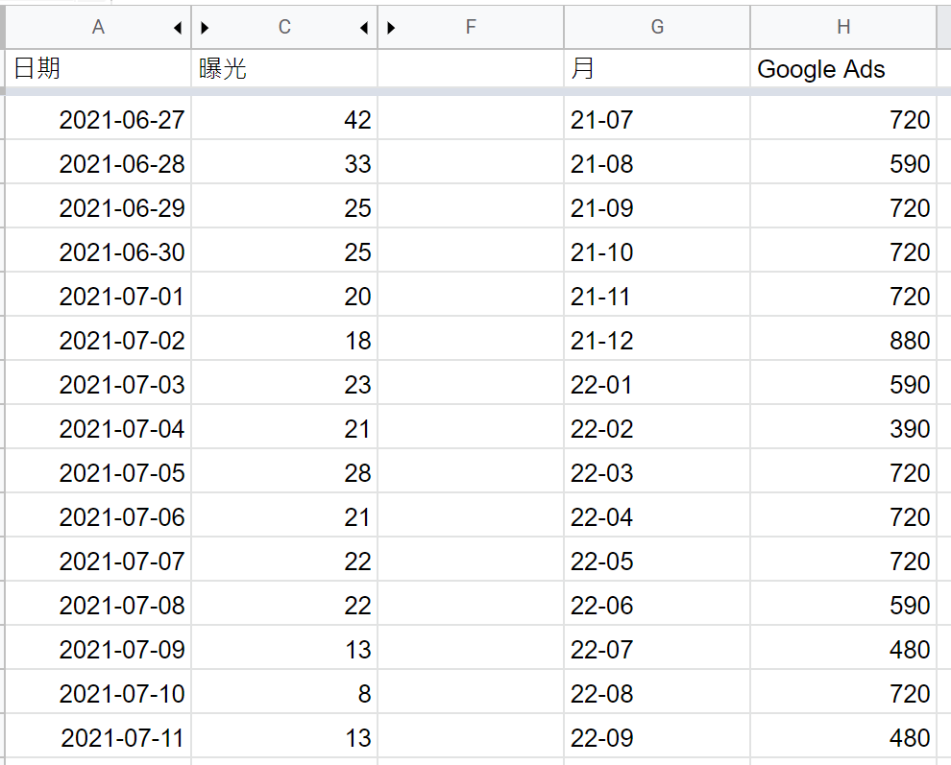Select the Google Ads header cell

tap(842, 68)
